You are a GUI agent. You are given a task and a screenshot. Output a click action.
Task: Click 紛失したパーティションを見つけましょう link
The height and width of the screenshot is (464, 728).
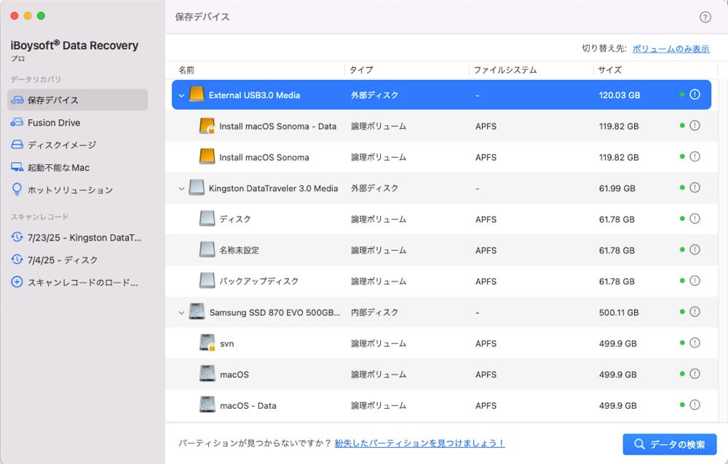pyautogui.click(x=419, y=443)
